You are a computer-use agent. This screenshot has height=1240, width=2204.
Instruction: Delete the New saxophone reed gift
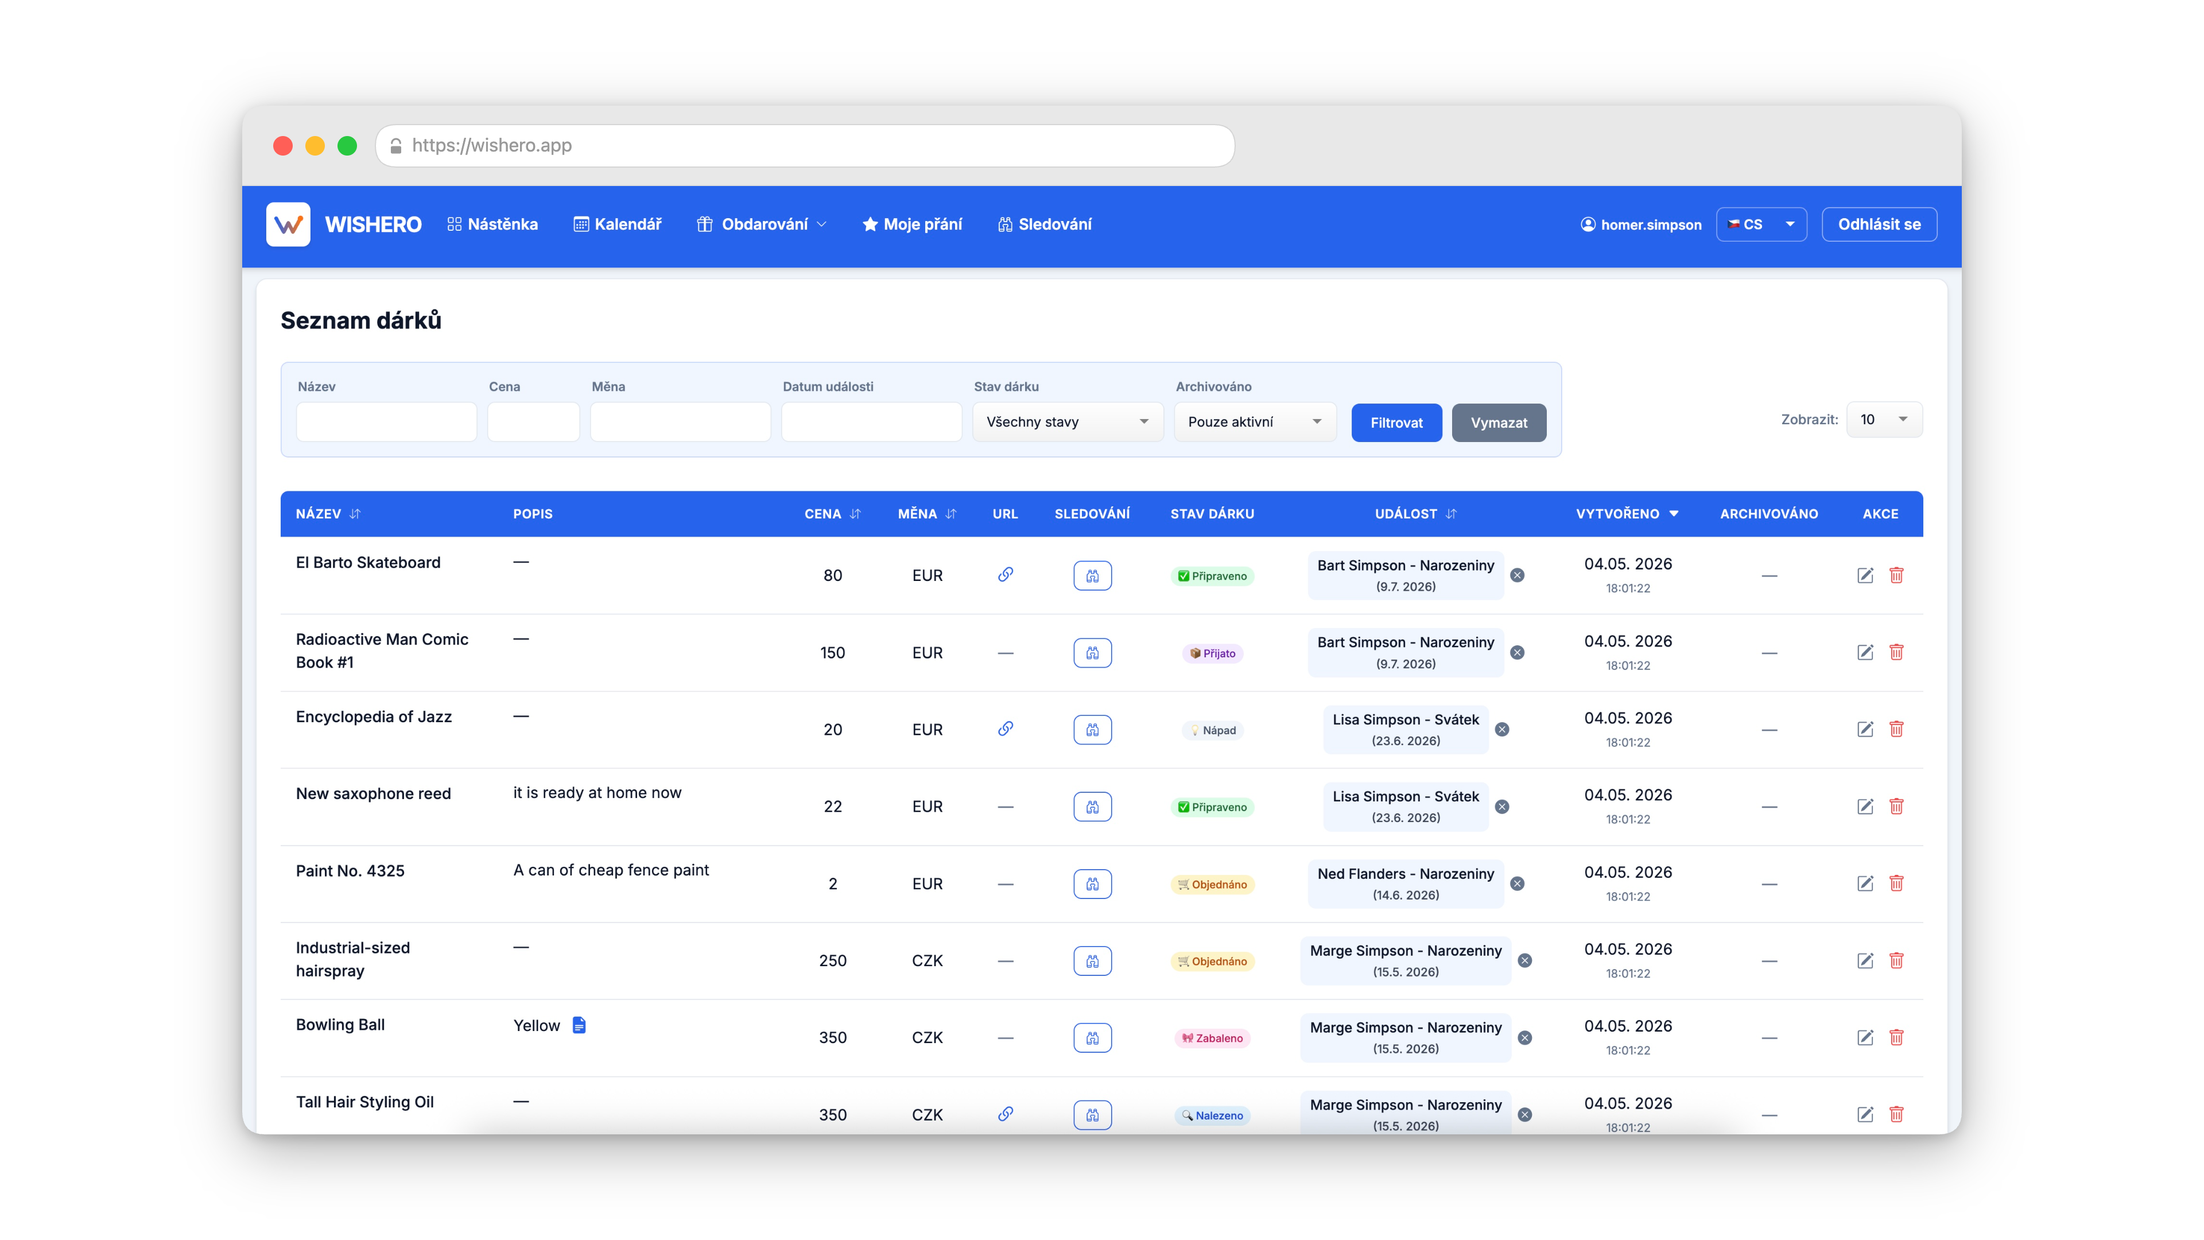1896,806
